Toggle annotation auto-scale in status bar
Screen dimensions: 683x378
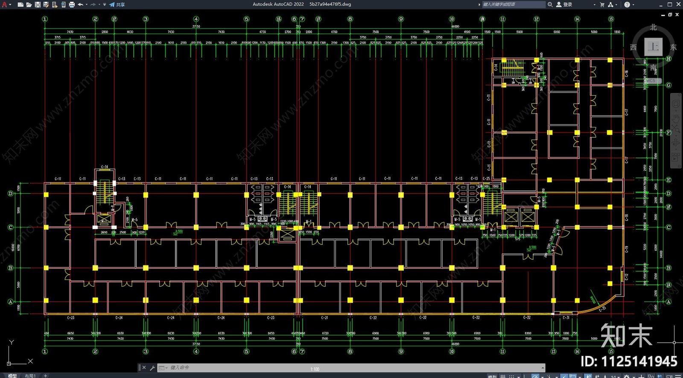pos(597,376)
